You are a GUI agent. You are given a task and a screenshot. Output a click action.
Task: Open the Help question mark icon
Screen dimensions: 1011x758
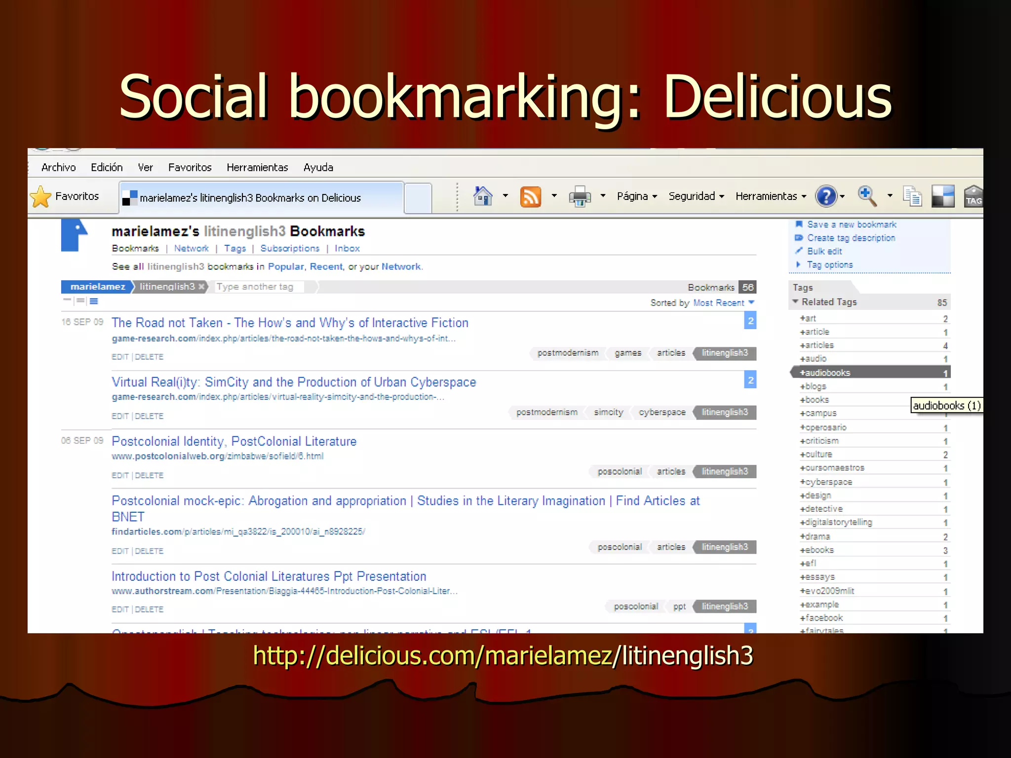[x=826, y=196]
